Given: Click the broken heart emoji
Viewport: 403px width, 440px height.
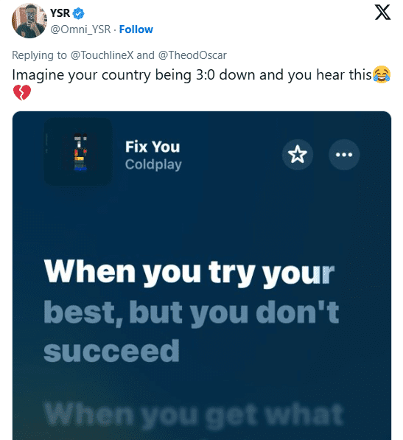Looking at the screenshot, I should point(22,93).
